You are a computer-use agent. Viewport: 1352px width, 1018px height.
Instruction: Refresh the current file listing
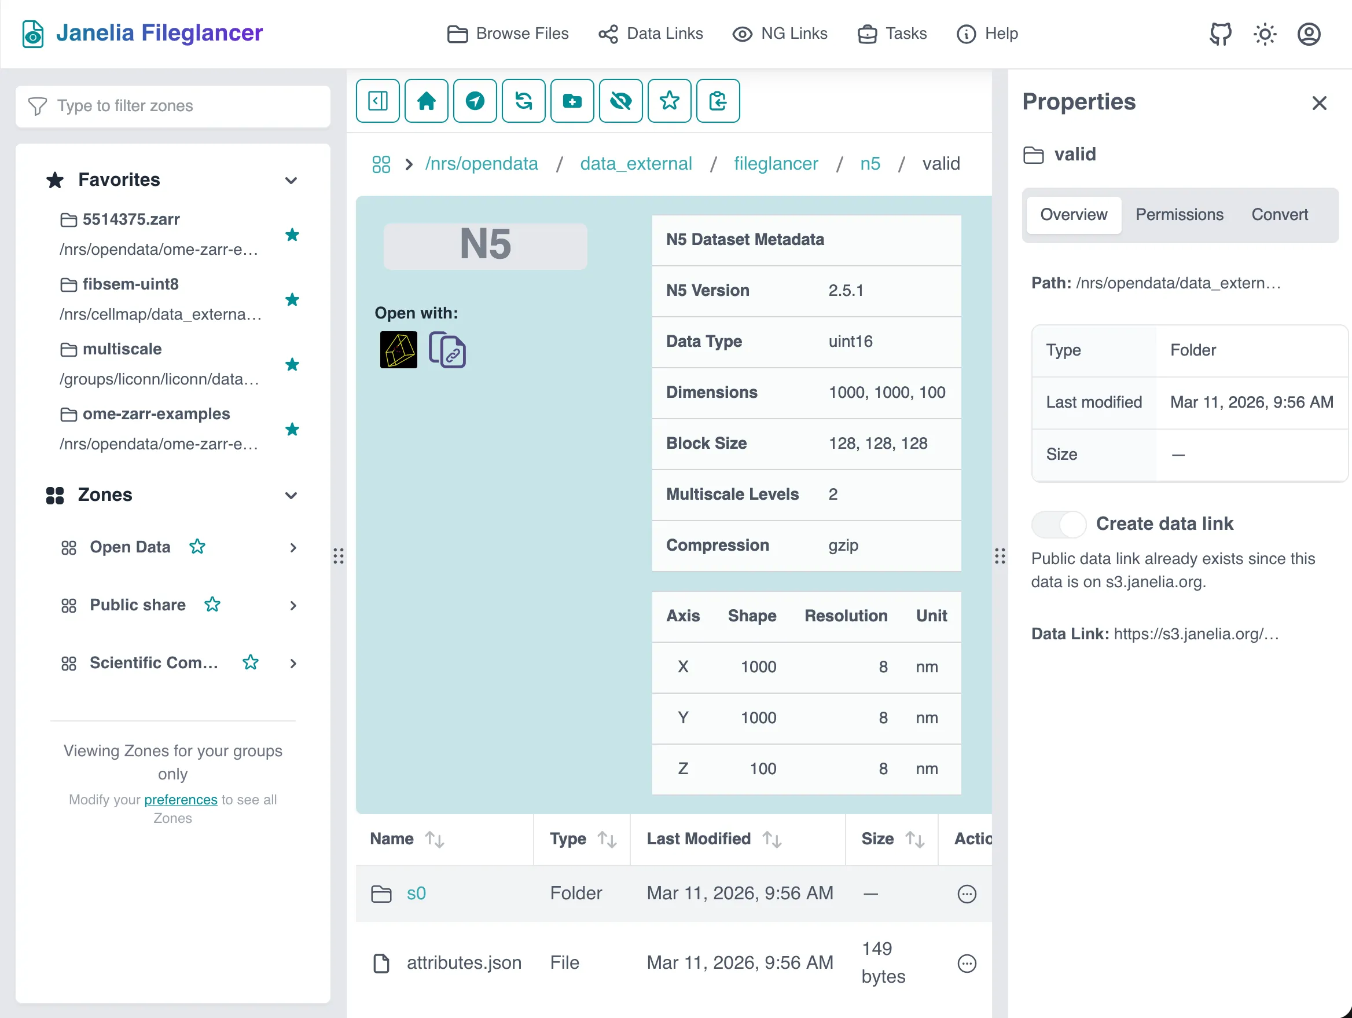point(524,101)
